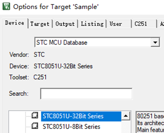Image resolution: width=164 pixels, height=133 pixels.
Task: Click the Keil uVision icon in title bar
Action: tap(6, 6)
